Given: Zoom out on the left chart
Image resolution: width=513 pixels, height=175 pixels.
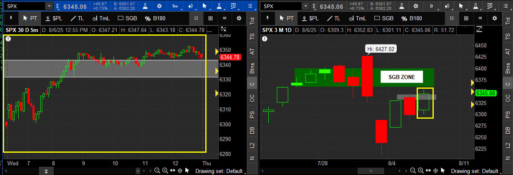Looking at the screenshot, I should pos(157,171).
